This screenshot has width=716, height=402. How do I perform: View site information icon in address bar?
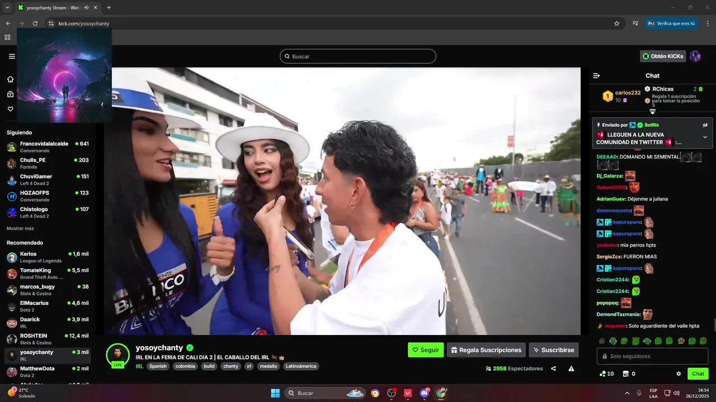point(50,23)
